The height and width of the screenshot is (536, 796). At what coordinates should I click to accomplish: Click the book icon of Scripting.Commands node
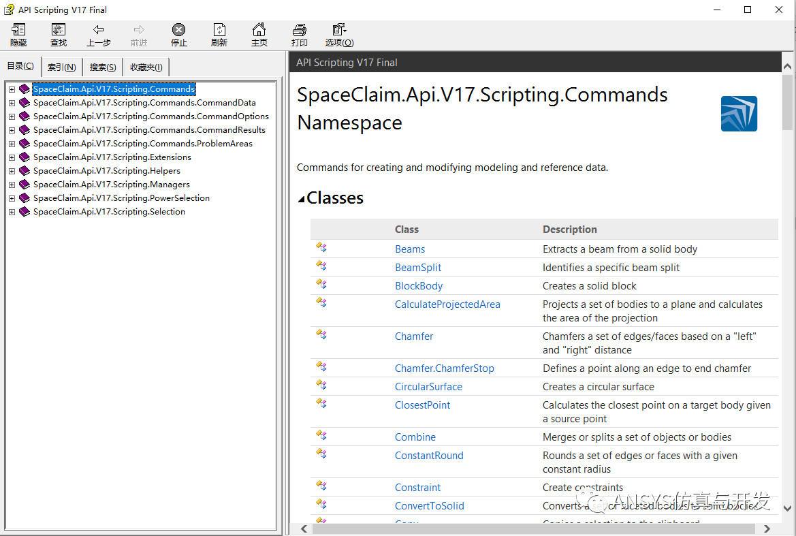25,89
